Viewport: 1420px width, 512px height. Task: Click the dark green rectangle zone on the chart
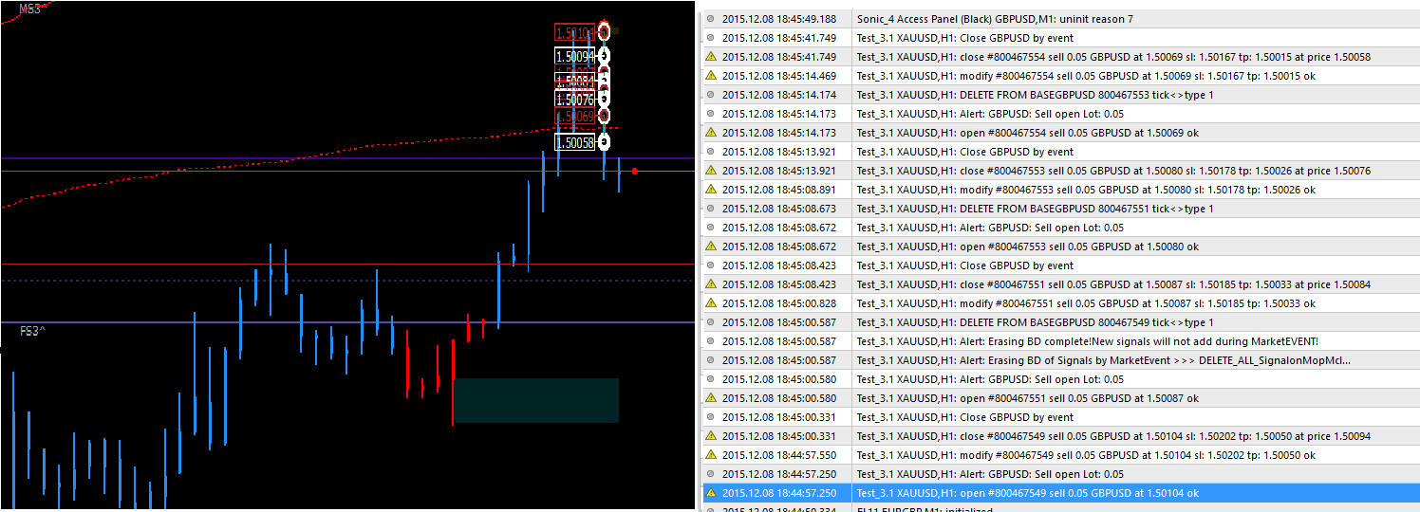pos(536,400)
